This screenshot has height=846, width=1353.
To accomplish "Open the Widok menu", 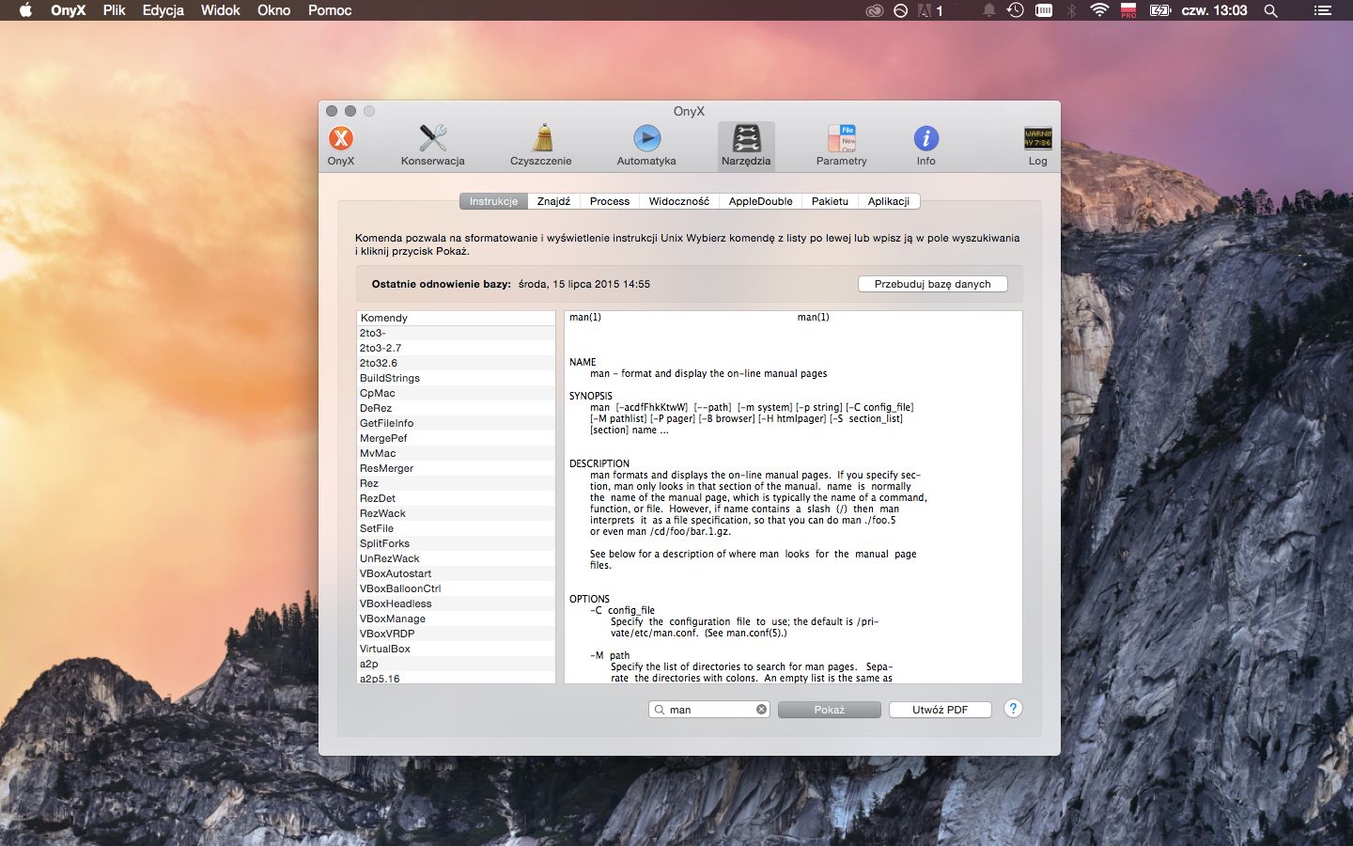I will [221, 10].
